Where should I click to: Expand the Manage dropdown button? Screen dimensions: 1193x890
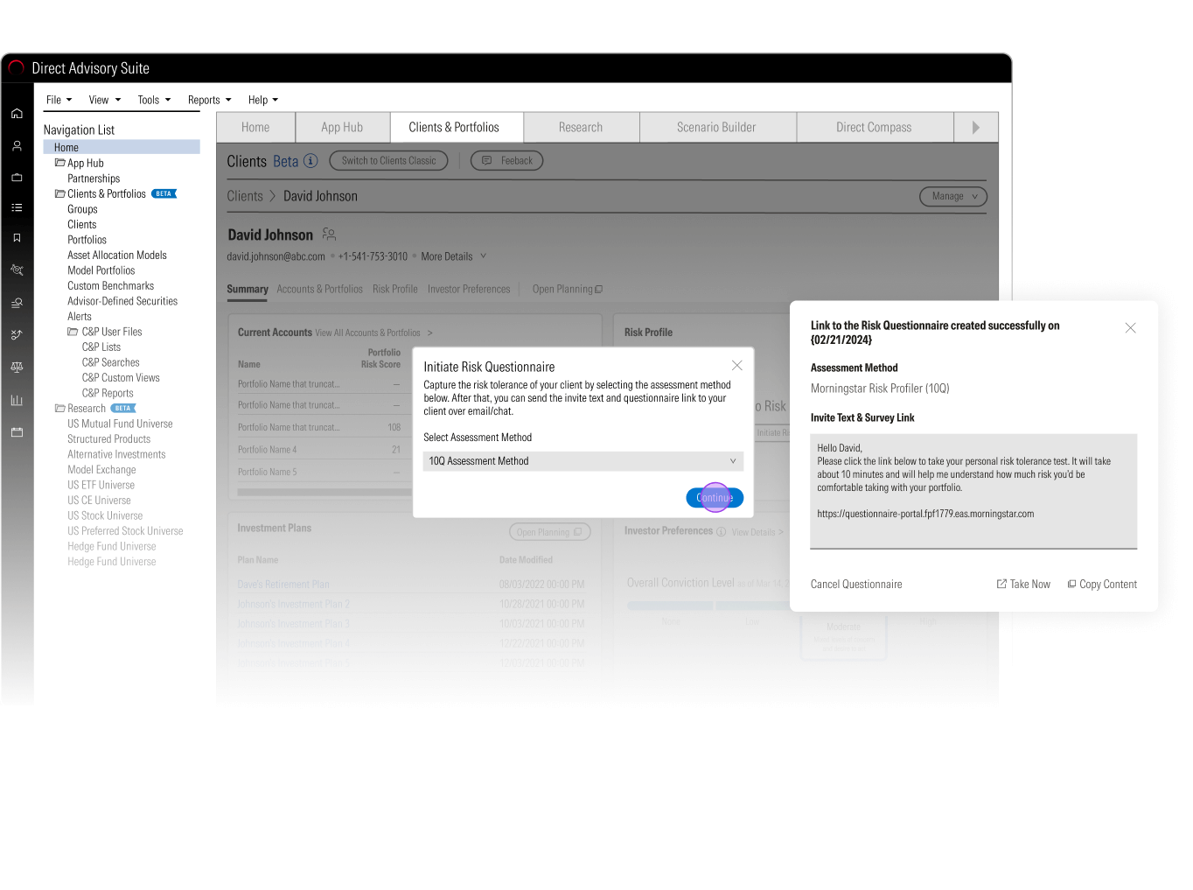coord(952,197)
